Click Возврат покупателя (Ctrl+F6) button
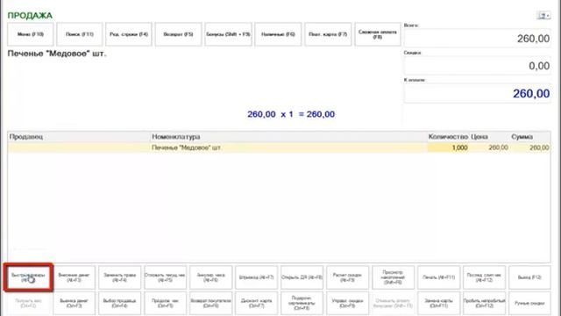 210,303
